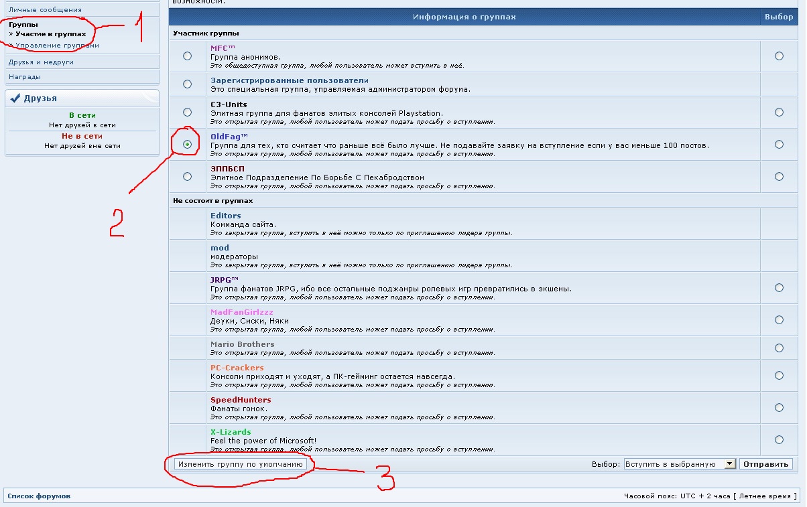Open the 'Участие в группах' submenu link
This screenshot has height=507, width=807.
pyautogui.click(x=51, y=33)
